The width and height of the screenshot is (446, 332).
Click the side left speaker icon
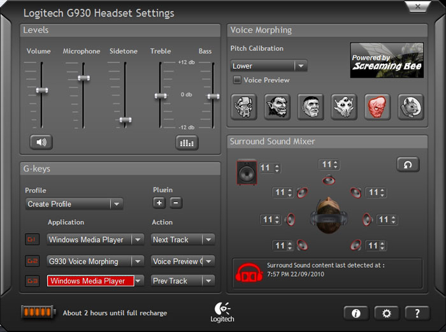pyautogui.click(x=290, y=220)
